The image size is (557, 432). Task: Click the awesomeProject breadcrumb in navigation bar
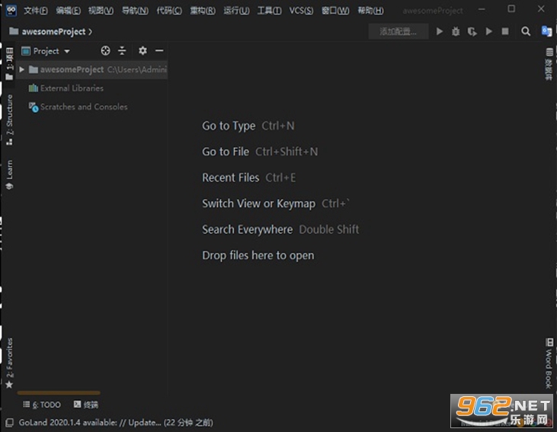point(53,31)
